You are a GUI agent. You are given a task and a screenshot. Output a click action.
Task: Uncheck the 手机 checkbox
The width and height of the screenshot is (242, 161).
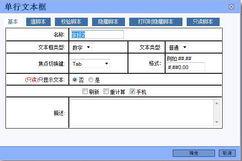(132, 91)
